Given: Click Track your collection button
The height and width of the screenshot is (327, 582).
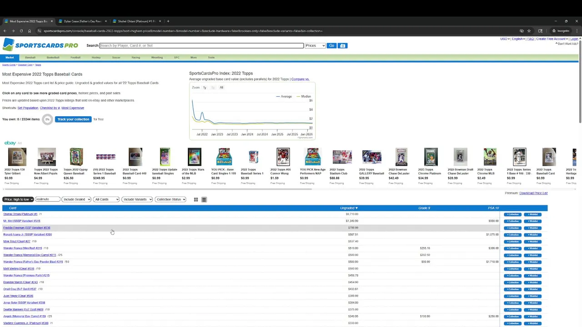Looking at the screenshot, I should [x=73, y=119].
